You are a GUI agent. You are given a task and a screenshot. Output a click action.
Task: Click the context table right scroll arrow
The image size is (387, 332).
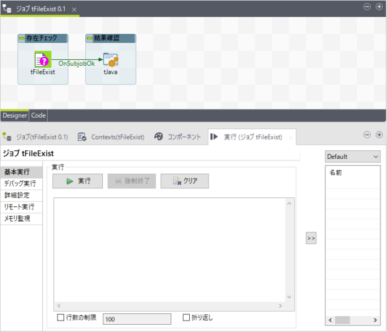pos(375,320)
